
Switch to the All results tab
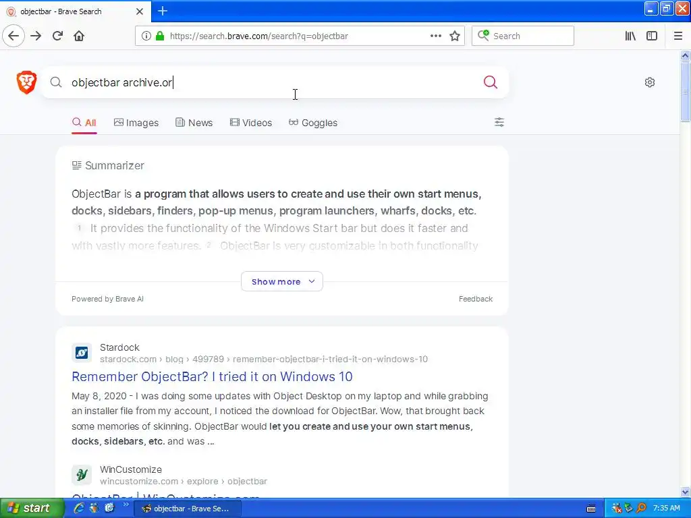point(84,123)
